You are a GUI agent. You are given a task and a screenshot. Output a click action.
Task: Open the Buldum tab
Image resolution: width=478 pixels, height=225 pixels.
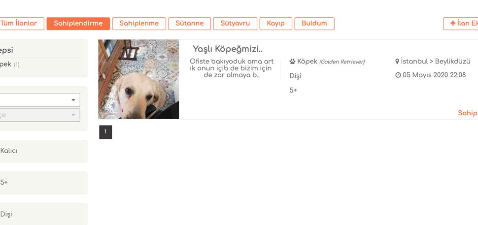[x=314, y=24]
